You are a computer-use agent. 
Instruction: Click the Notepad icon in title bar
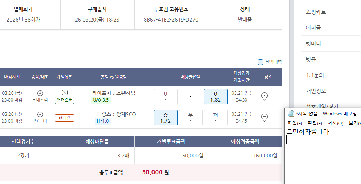click(291, 114)
